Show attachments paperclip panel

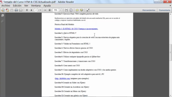pos(3,21)
